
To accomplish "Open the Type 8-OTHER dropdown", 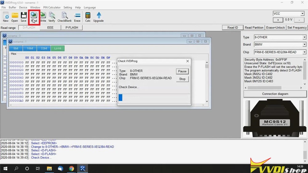I will pos(304,37).
